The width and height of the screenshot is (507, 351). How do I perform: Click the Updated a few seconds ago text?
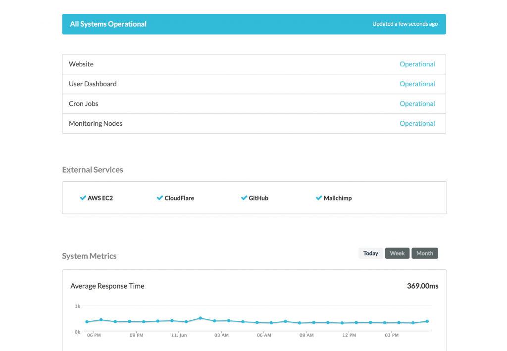405,24
